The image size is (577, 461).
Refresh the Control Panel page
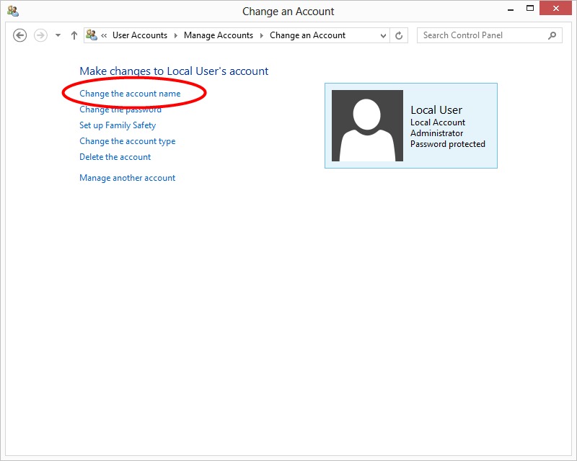pyautogui.click(x=400, y=35)
